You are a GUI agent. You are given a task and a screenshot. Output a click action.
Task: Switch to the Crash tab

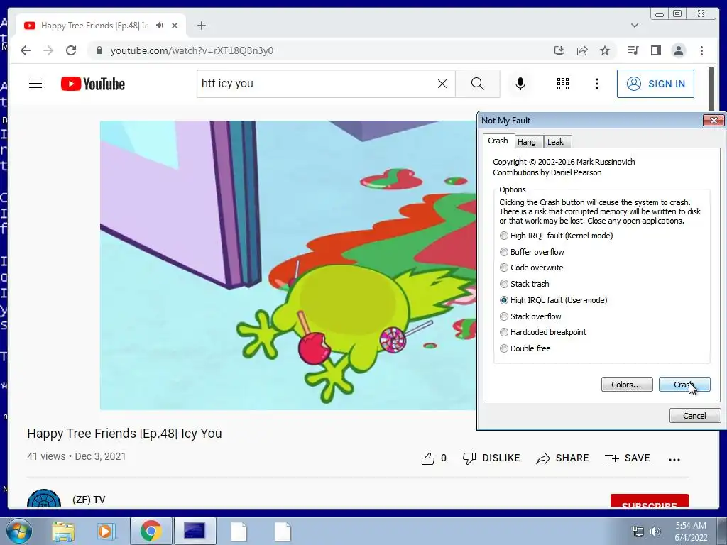[x=498, y=141]
